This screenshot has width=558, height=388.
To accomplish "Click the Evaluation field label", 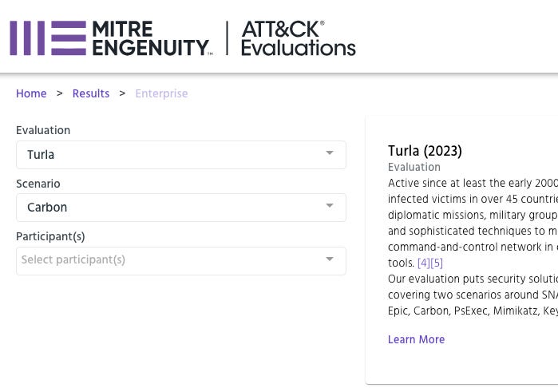I will coord(43,130).
